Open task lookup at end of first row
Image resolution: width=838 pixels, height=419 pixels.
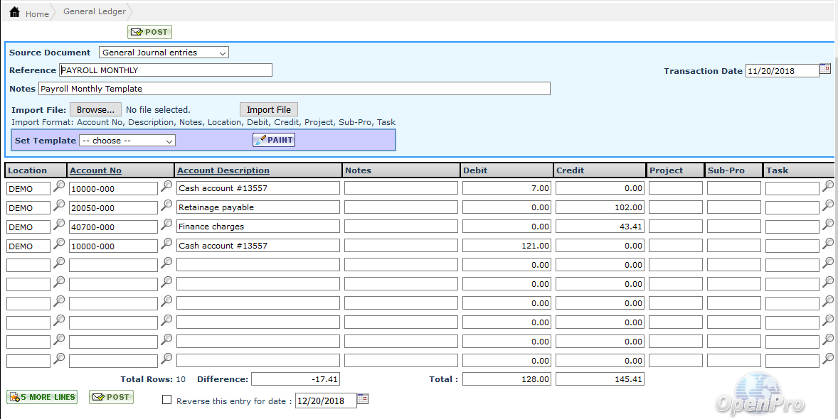[828, 187]
